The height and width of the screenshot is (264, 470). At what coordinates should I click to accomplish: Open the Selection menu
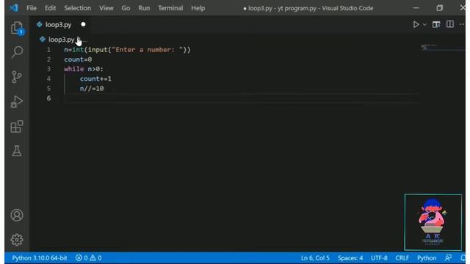77,8
